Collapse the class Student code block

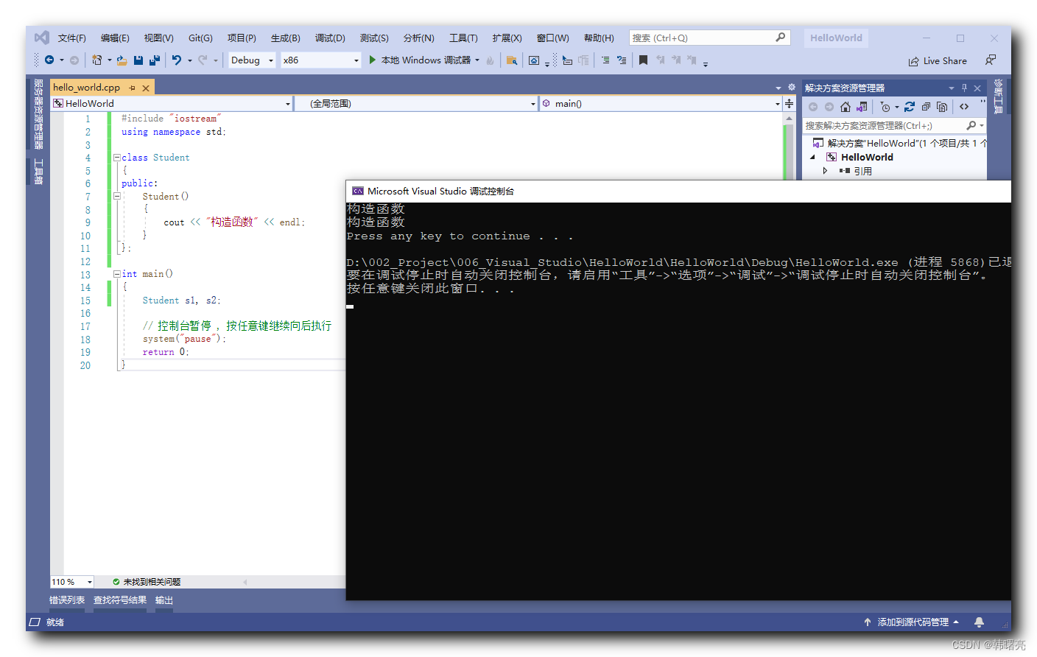pos(116,158)
